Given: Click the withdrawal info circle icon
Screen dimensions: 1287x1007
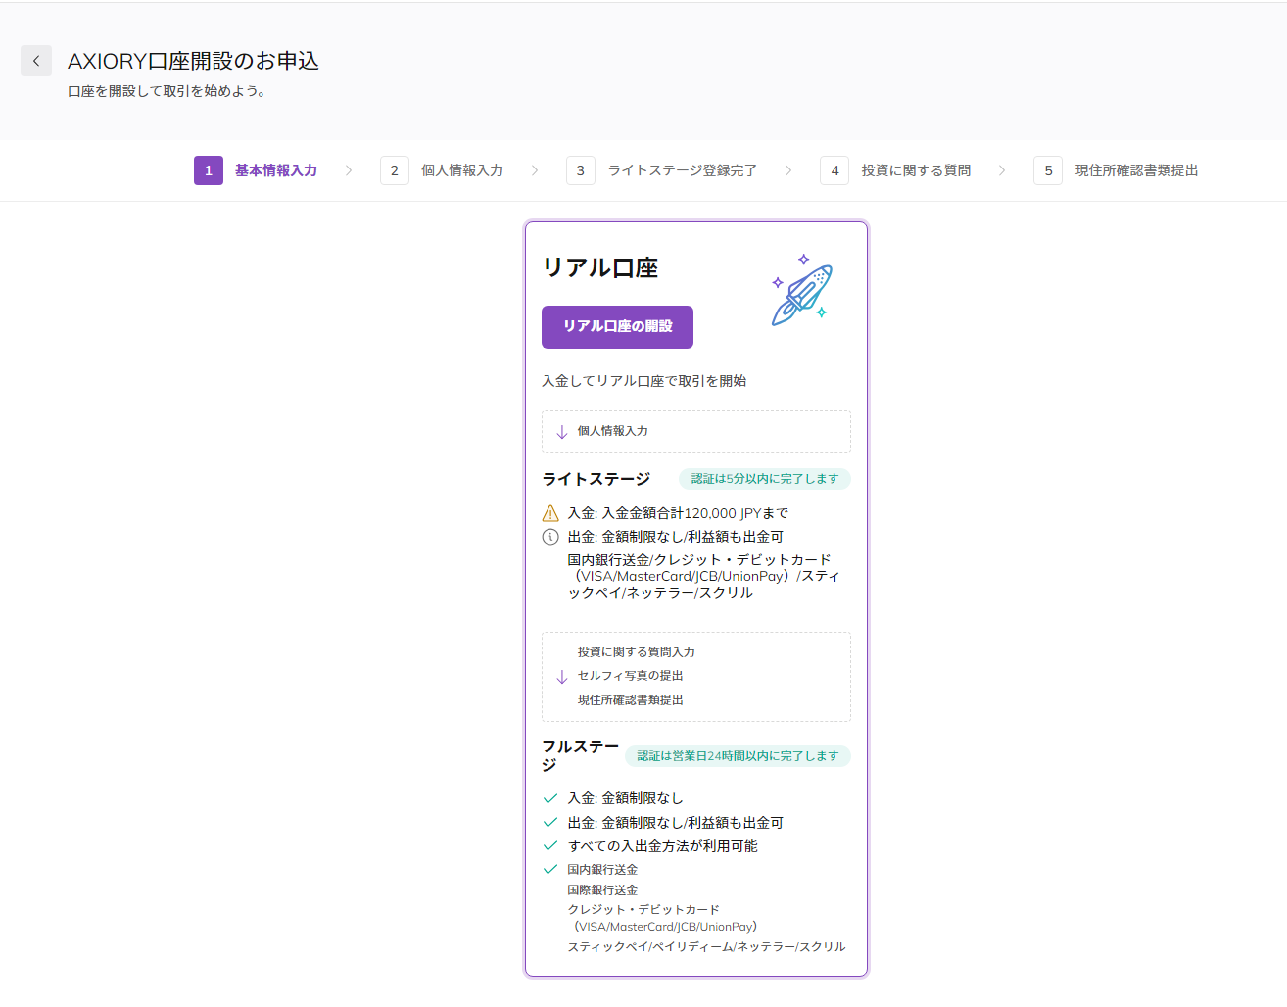Looking at the screenshot, I should click(550, 537).
